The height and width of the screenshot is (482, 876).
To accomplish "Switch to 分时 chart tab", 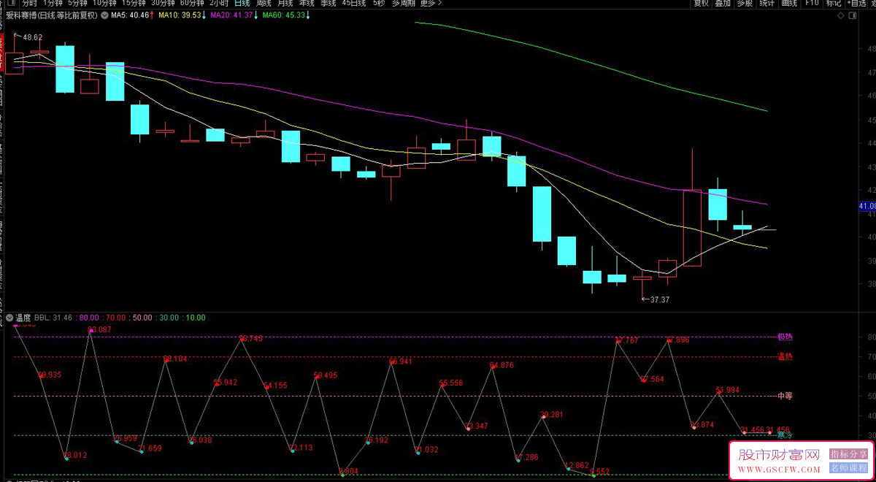I will [29, 4].
